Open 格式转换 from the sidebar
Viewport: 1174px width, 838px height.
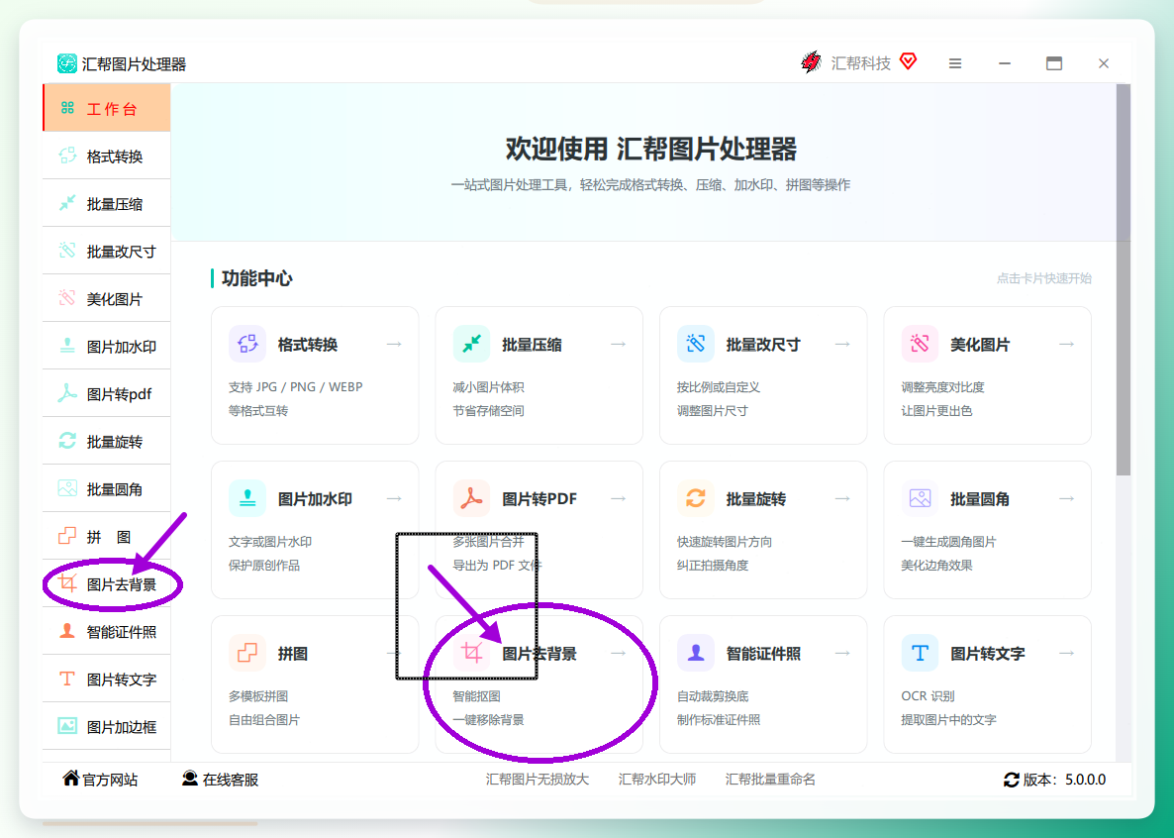106,156
